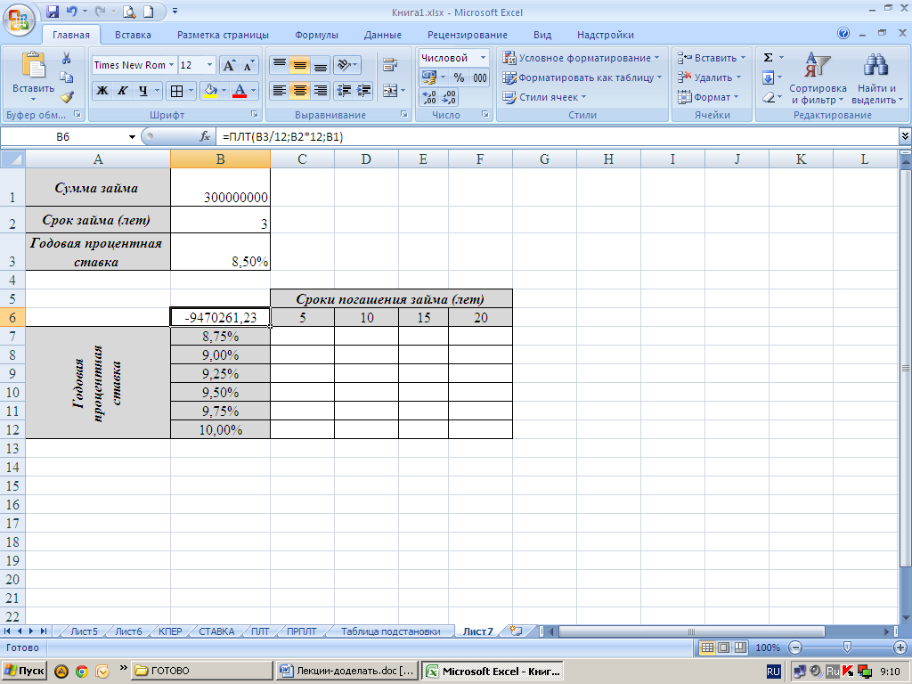Image resolution: width=912 pixels, height=684 pixels.
Task: Apply accounting currency format icon
Action: [429, 78]
